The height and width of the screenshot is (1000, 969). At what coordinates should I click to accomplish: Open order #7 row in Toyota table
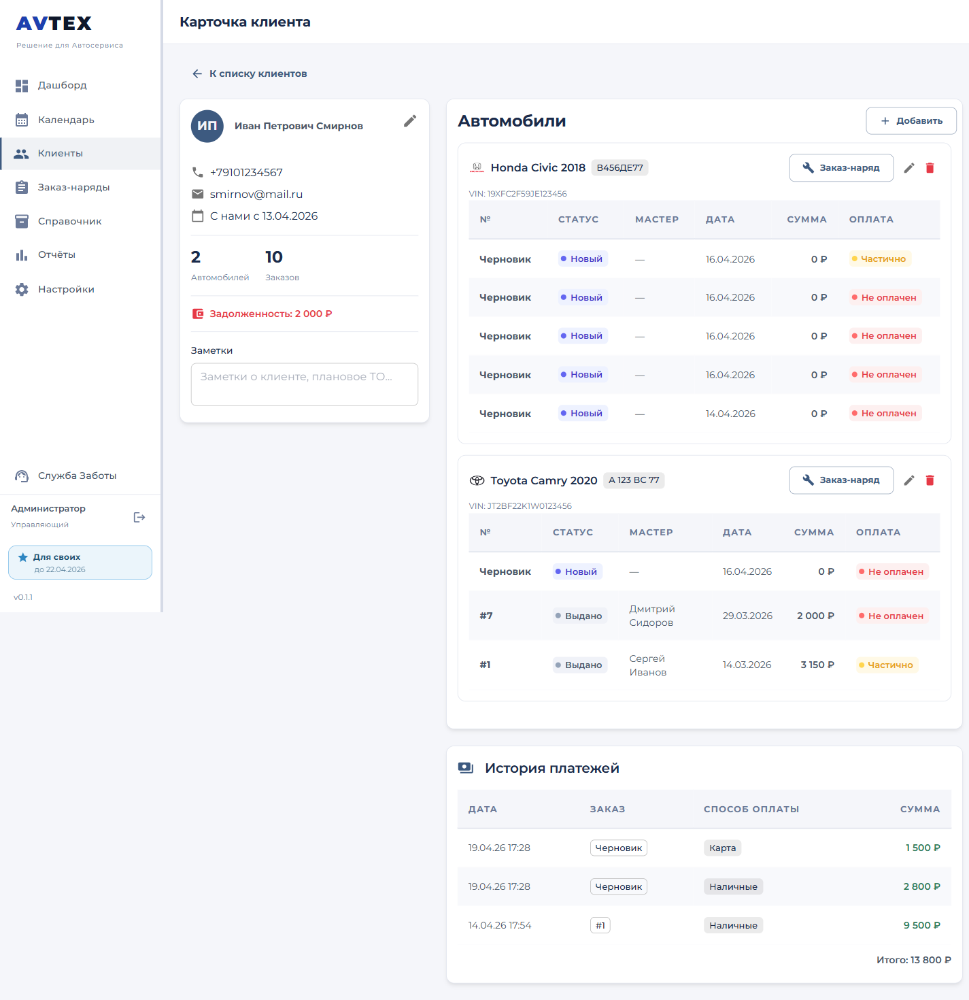[703, 616]
